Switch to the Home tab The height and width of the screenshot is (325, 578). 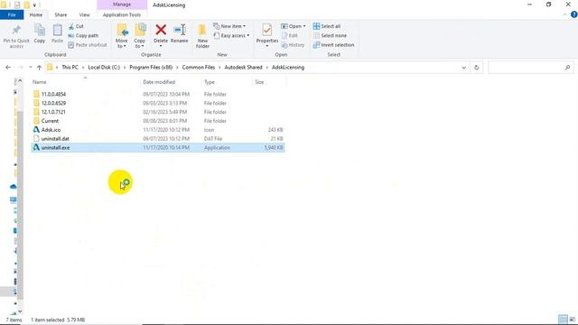point(36,14)
